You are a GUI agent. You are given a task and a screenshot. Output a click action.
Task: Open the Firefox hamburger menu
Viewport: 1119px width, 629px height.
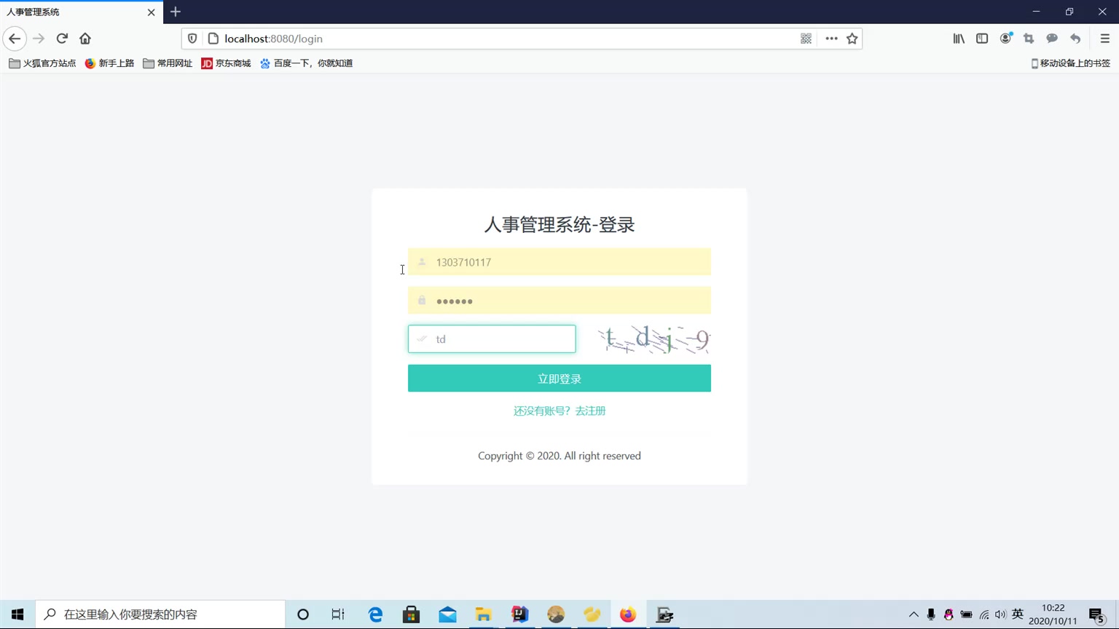coord(1104,38)
